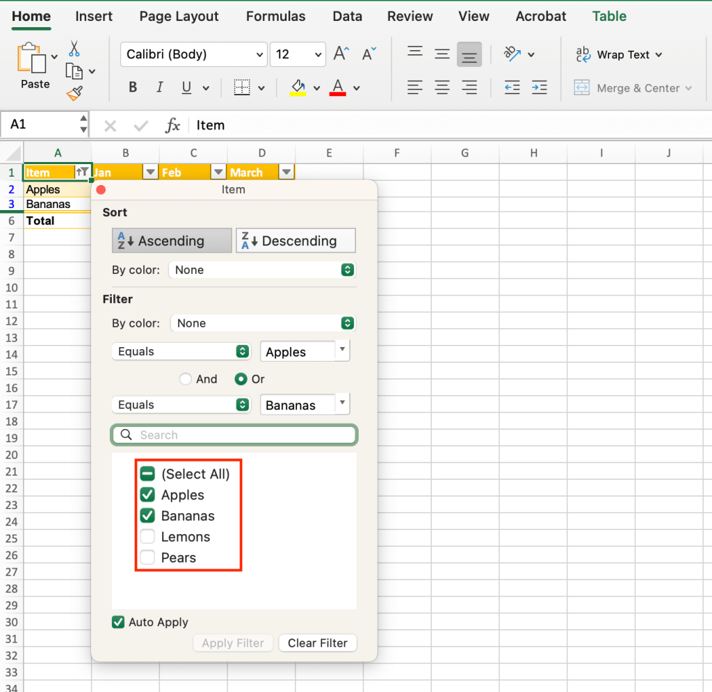Click the Cut scissors icon
Viewport: 712px width, 692px height.
coord(74,49)
